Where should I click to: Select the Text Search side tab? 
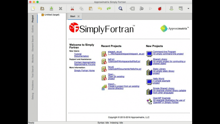(x=33, y=71)
